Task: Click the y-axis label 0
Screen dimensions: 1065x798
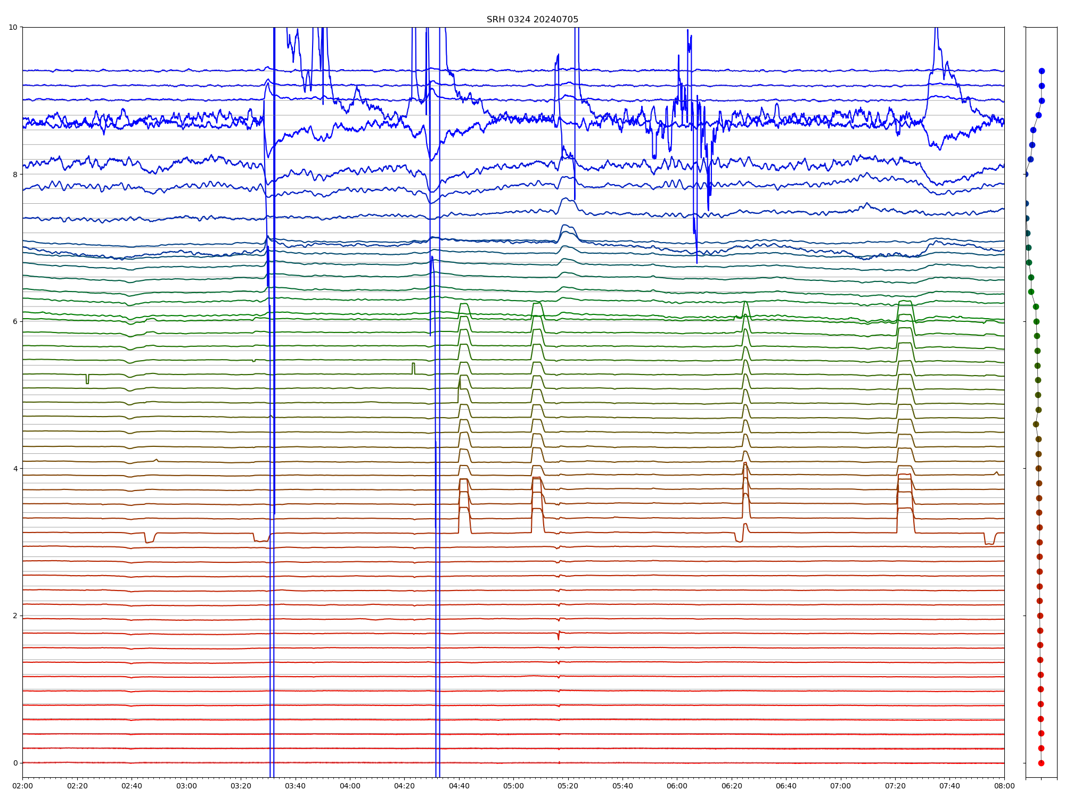Action: tap(15, 763)
